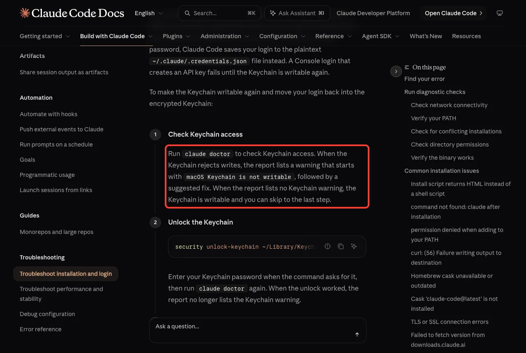Open Troubleshoot performance and stability
The height and width of the screenshot is (353, 526).
[x=62, y=294]
